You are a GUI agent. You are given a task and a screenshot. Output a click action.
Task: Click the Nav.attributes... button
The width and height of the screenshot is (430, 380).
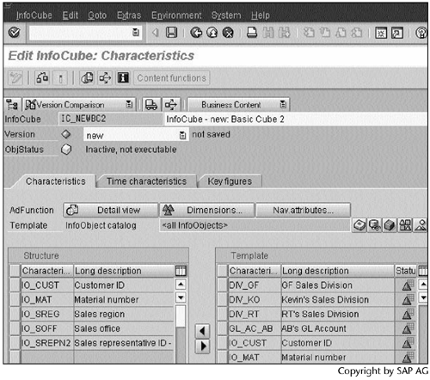(303, 211)
